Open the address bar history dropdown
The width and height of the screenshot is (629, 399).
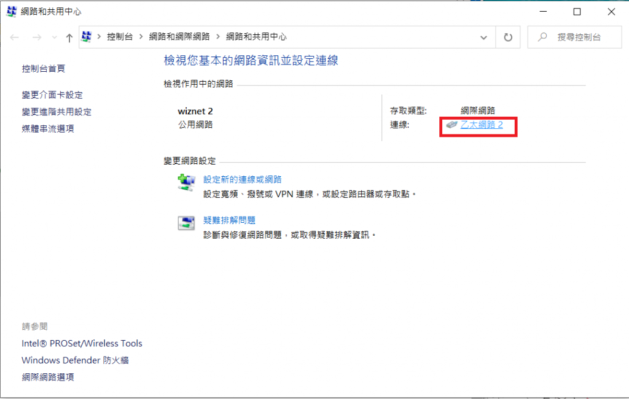(x=484, y=37)
